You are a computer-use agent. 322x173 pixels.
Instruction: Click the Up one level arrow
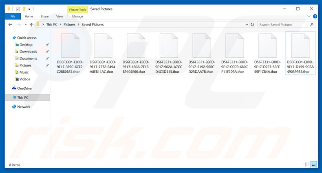[31, 25]
